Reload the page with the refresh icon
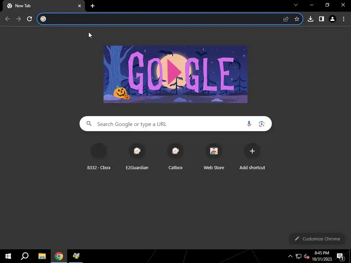Screen dimensions: 351x263 click(29, 19)
